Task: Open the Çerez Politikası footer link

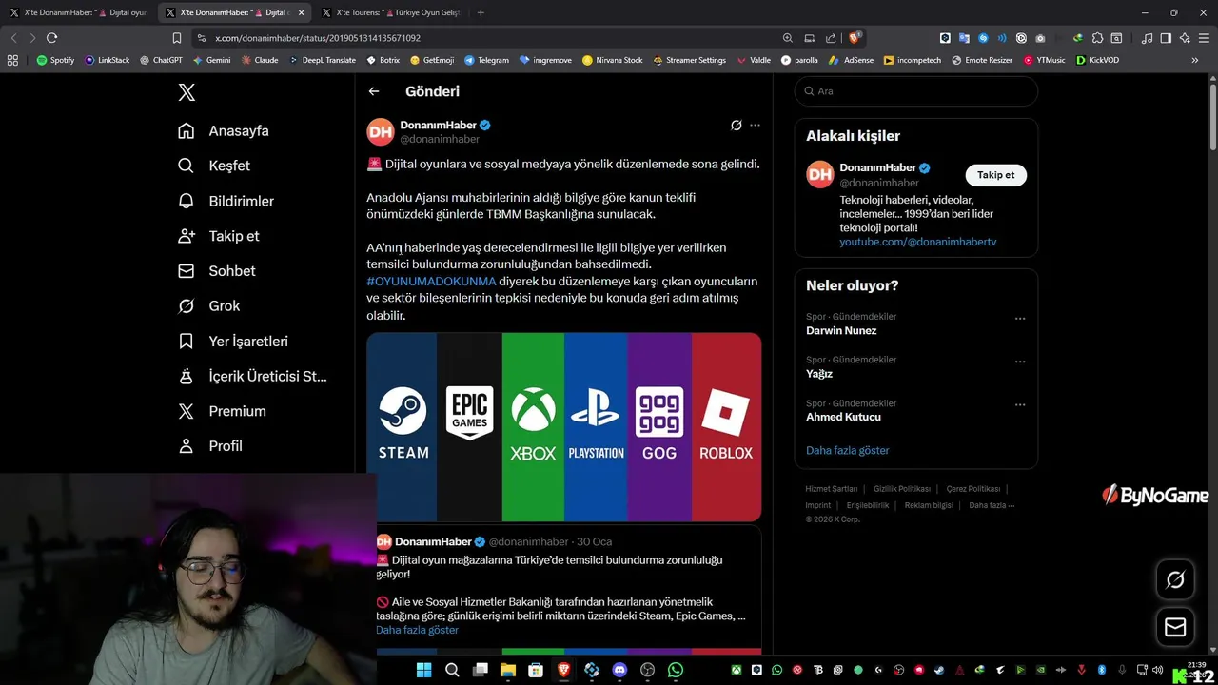Action: [972, 489]
